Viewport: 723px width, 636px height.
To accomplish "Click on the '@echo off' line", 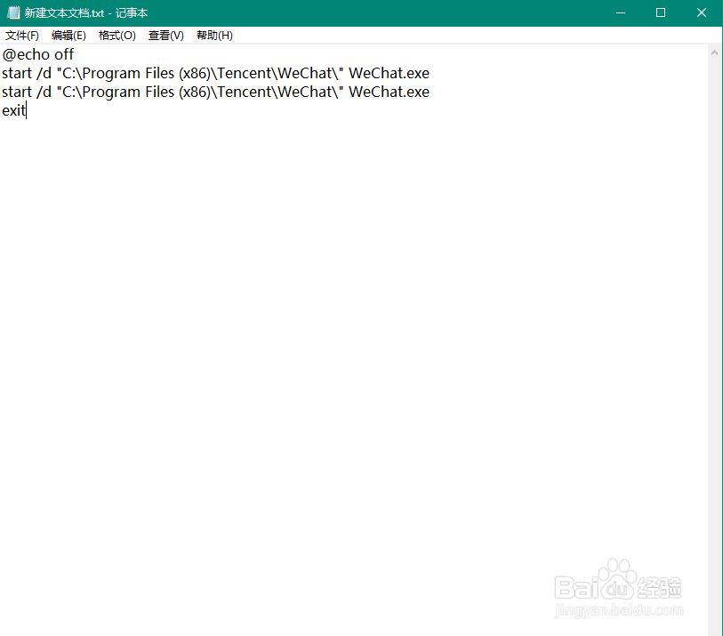I will [38, 54].
